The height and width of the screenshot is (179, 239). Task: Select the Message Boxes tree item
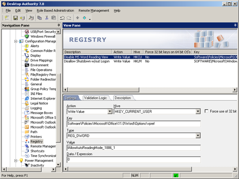point(41,113)
